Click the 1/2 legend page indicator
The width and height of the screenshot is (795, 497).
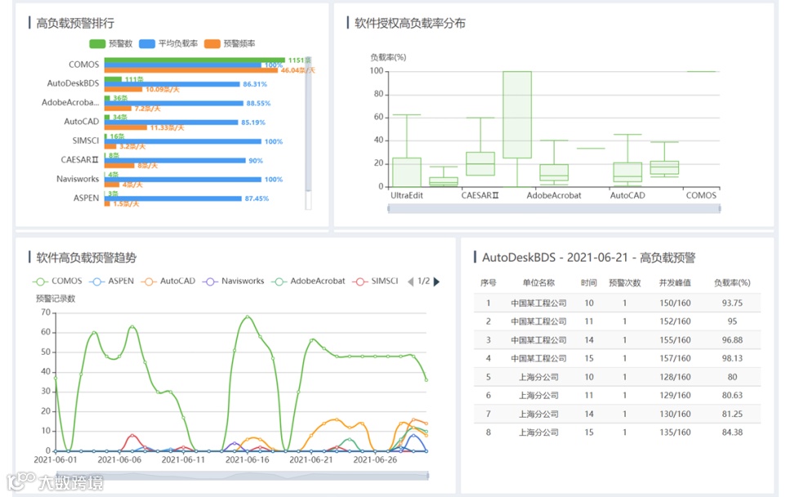click(x=424, y=281)
